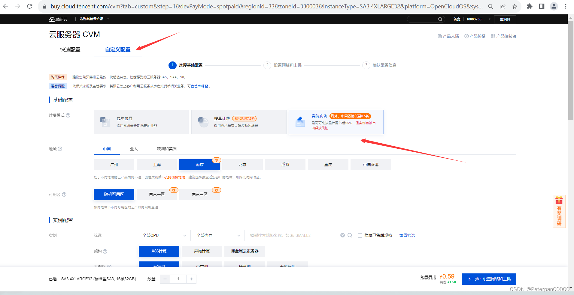Image resolution: width=574 pixels, height=295 pixels.
Task: Open 产品控制台 console link
Action: pyautogui.click(x=504, y=36)
